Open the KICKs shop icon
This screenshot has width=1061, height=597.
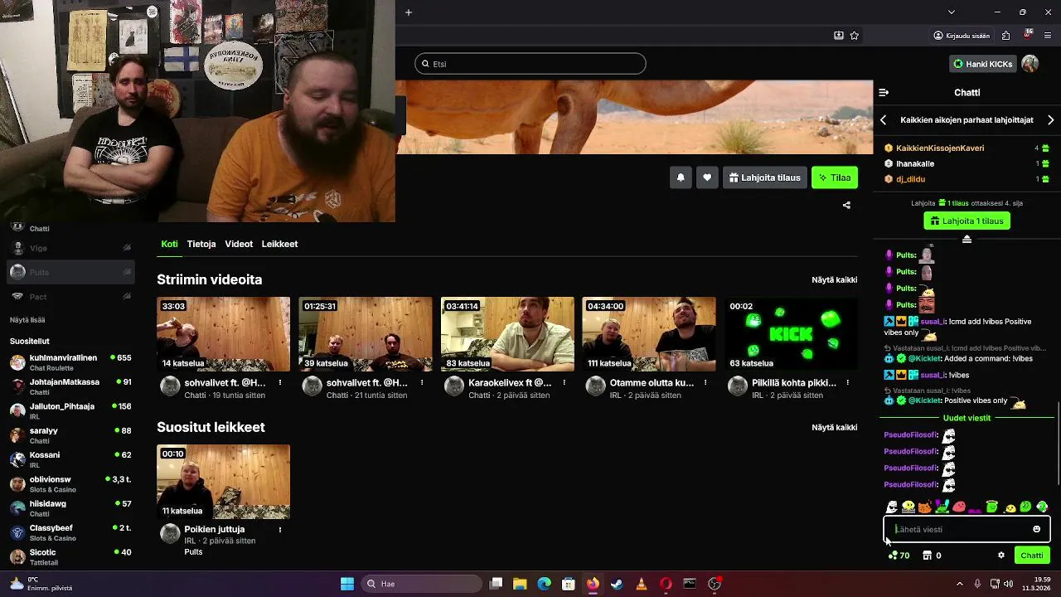tap(928, 556)
